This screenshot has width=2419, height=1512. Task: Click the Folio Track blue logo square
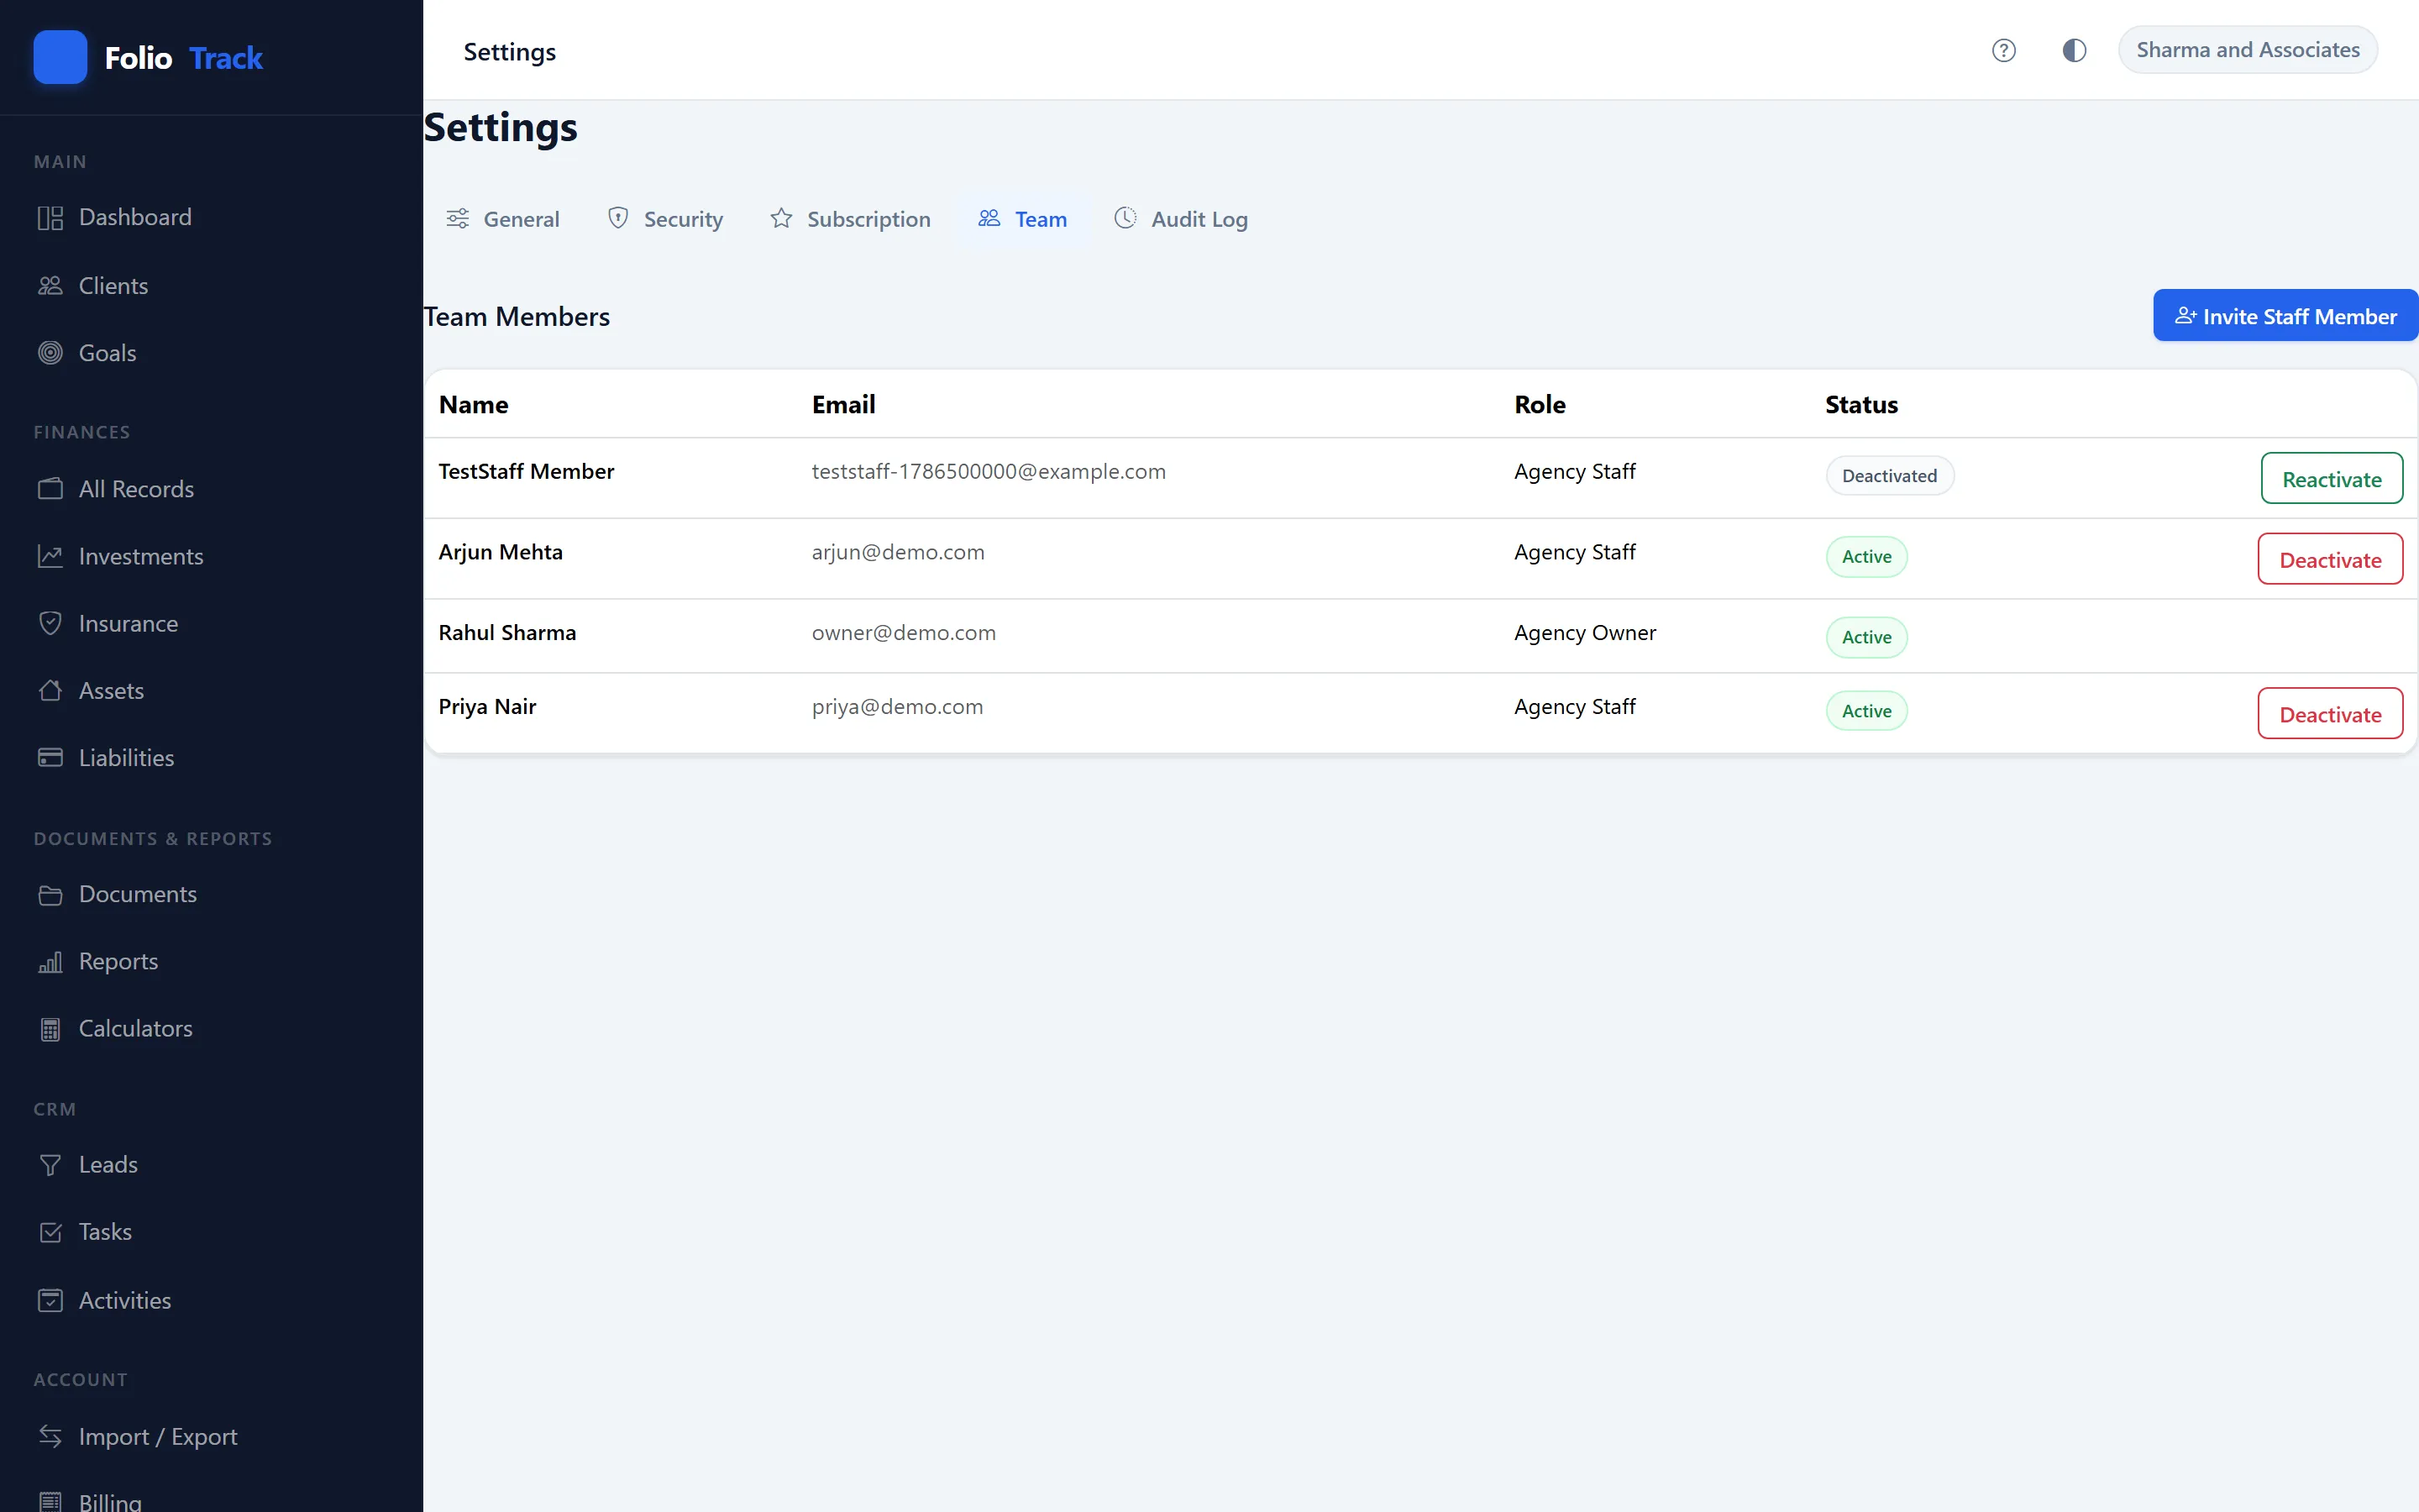tap(60, 57)
